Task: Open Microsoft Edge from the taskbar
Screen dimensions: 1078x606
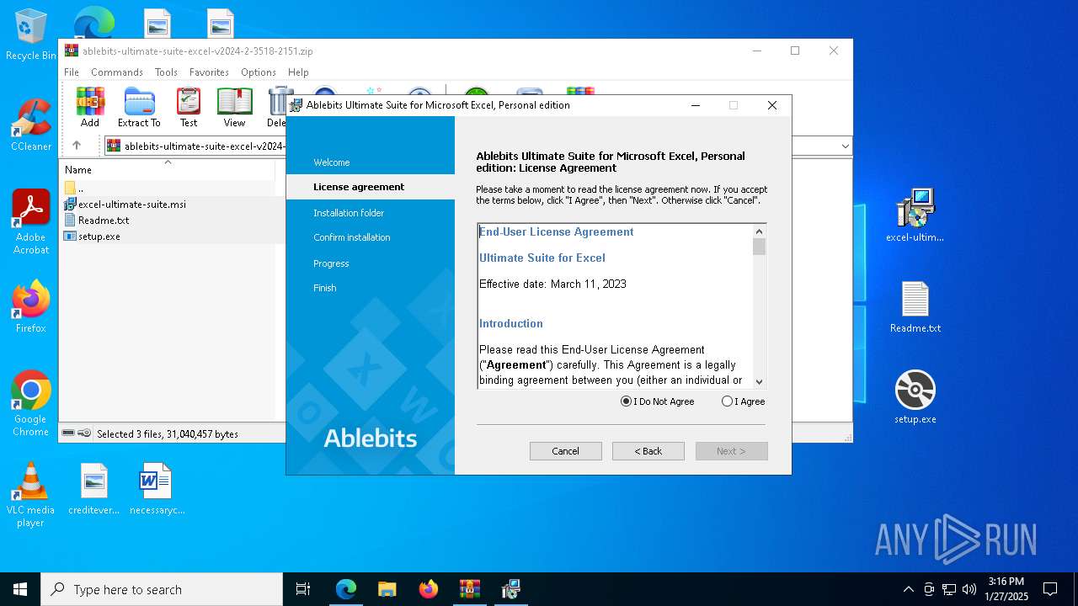Action: click(346, 589)
